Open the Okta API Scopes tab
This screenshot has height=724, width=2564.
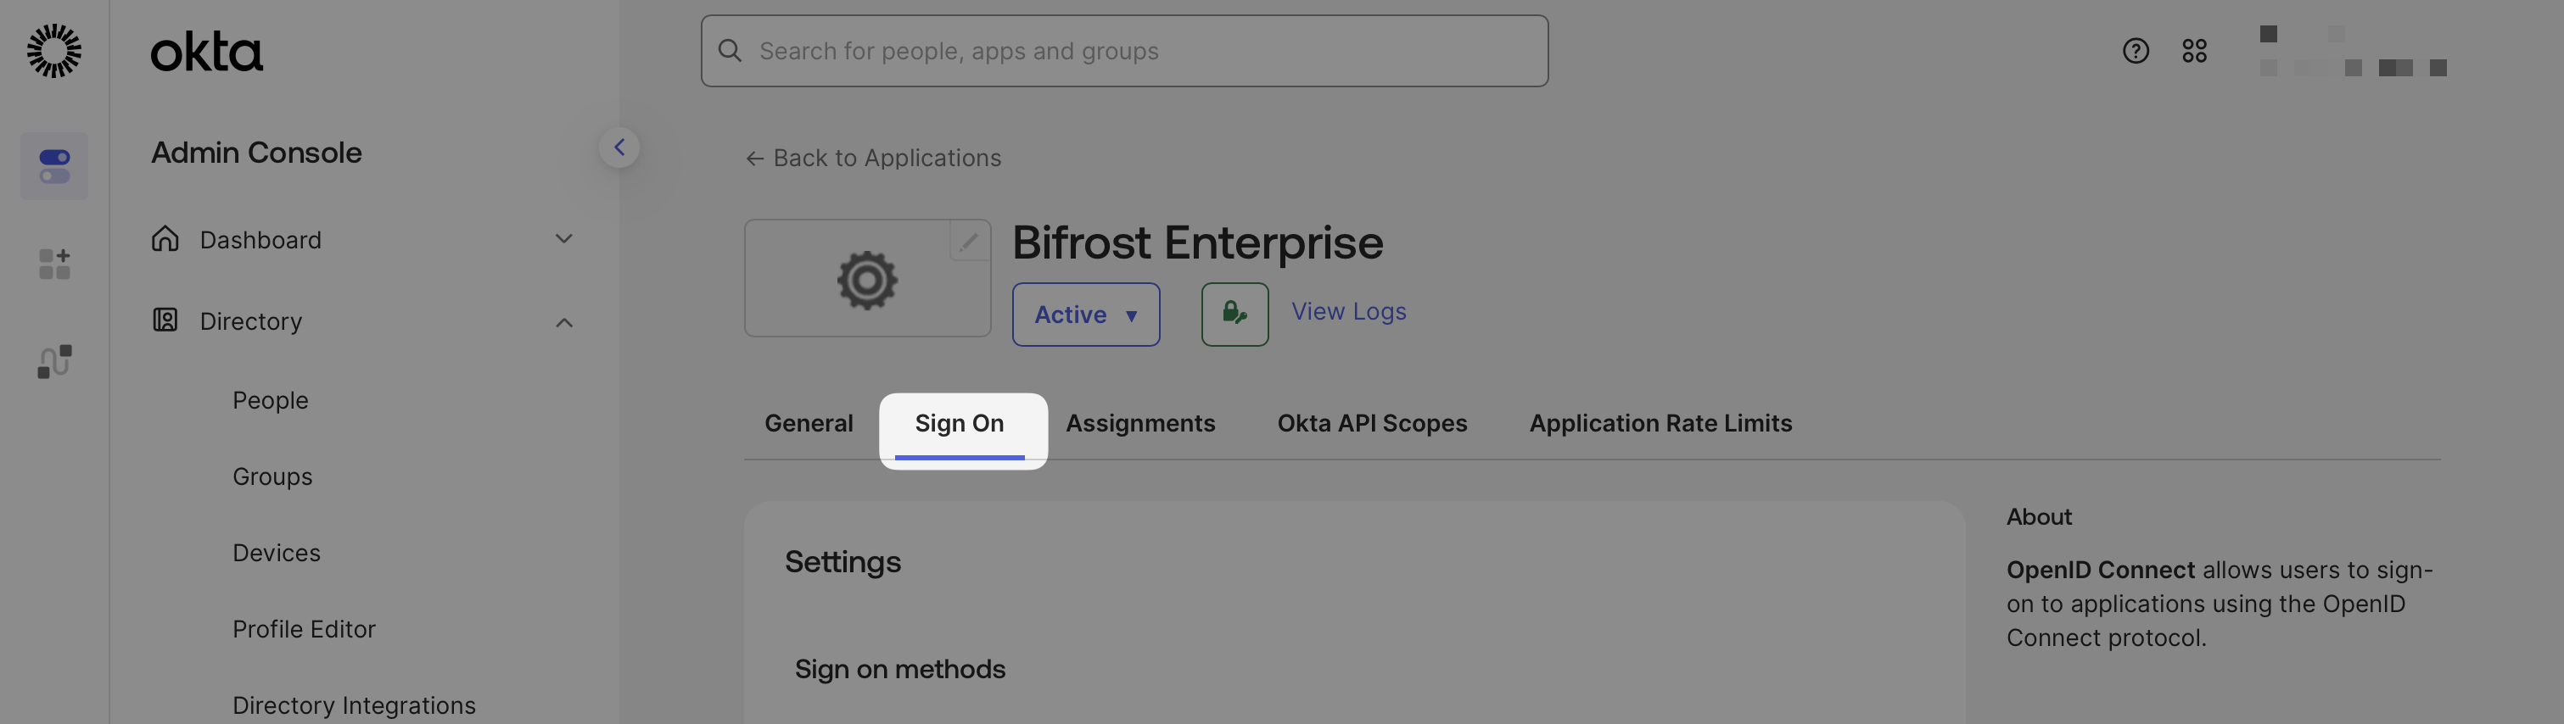(1372, 424)
